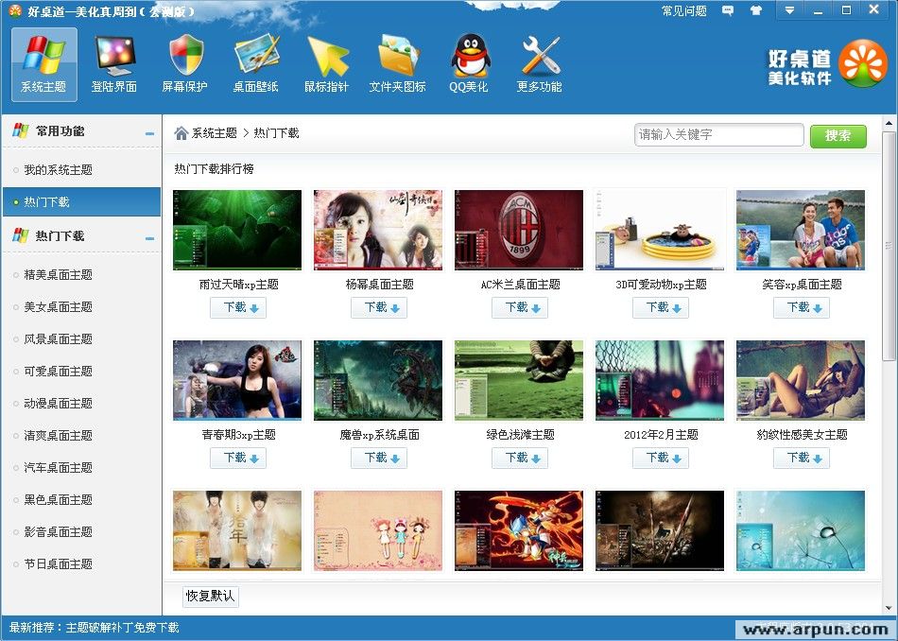Click the green 搜索 button
Image resolution: width=898 pixels, height=641 pixels.
coord(838,135)
